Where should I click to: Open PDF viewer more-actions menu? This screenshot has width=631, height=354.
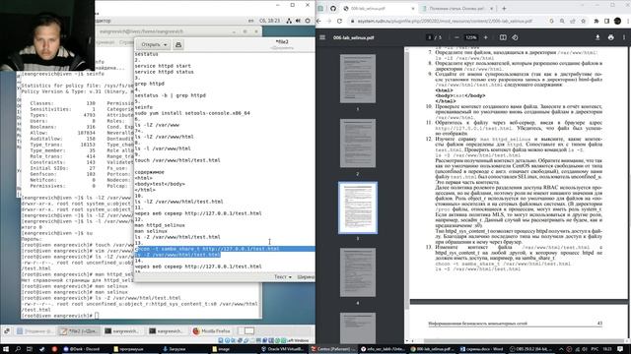[624, 37]
